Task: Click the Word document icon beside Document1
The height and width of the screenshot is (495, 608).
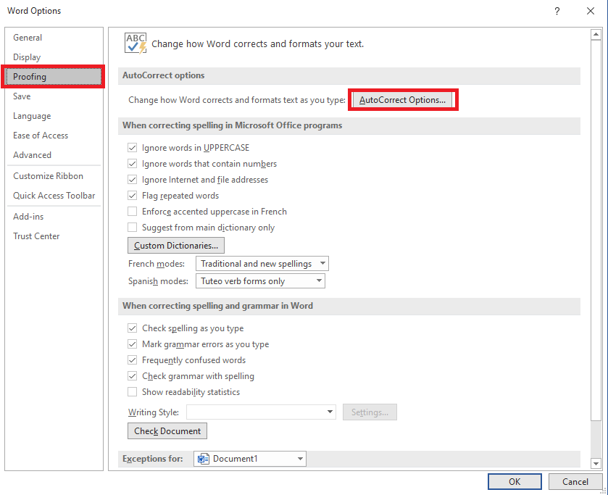Action: (x=203, y=459)
